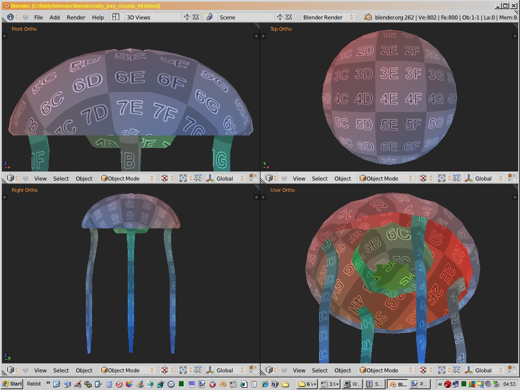Click the screen layout browse icon beside 3D Views

pos(116,17)
